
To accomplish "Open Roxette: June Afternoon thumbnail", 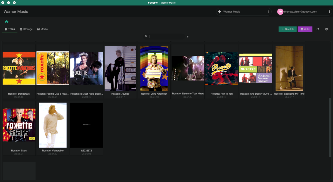I will 154,68.
